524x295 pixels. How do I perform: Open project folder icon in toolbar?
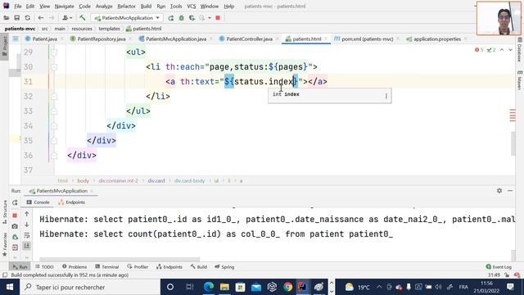[7, 18]
